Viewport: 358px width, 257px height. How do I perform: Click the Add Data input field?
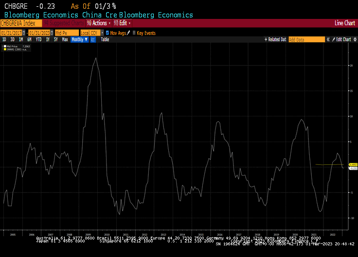click(306, 40)
